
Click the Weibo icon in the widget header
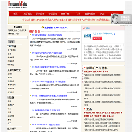point(84,28)
